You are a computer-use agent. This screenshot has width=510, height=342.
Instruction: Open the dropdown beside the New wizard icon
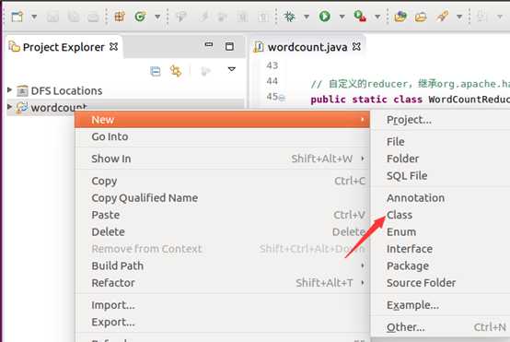pos(34,17)
